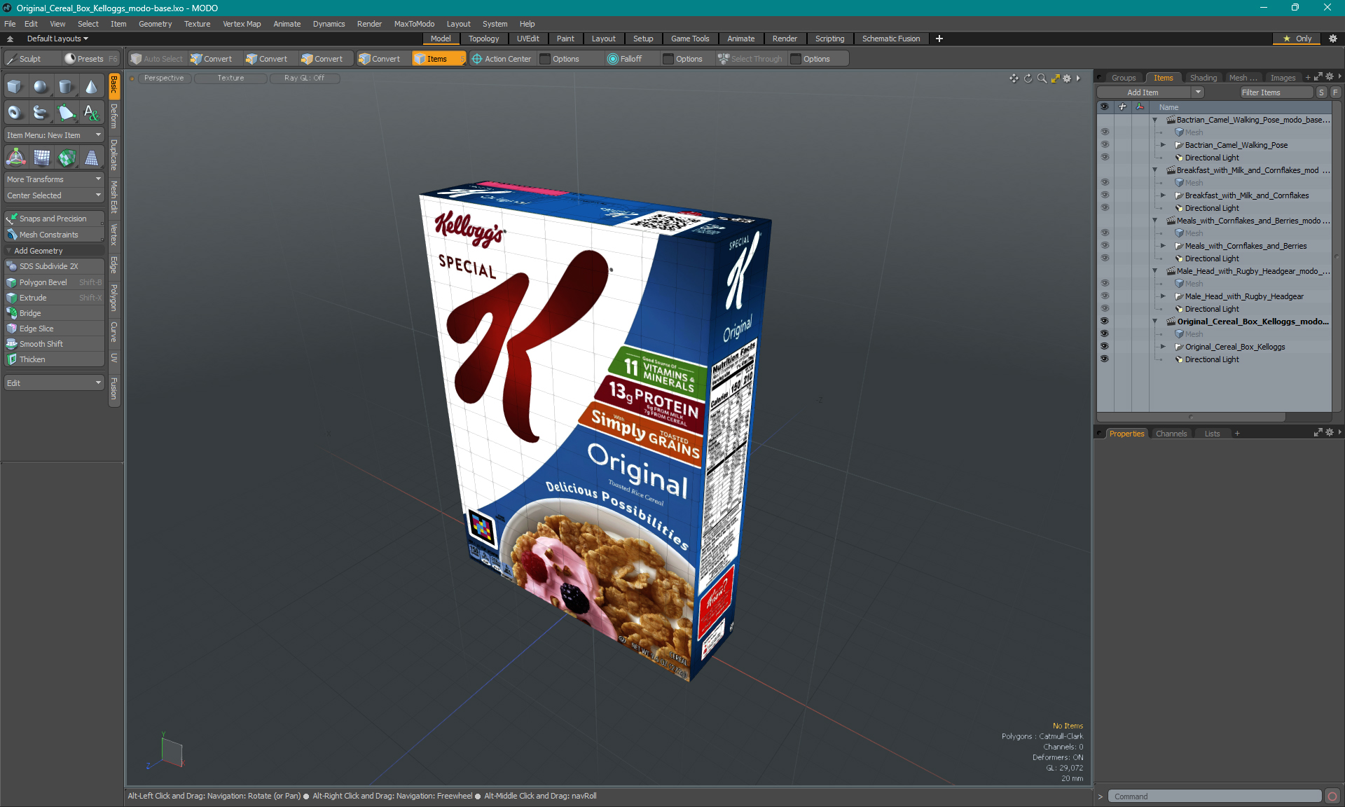
Task: Toggle visibility of Original_Cereal_Box_Kelloggs_modo scene row
Action: (x=1105, y=322)
